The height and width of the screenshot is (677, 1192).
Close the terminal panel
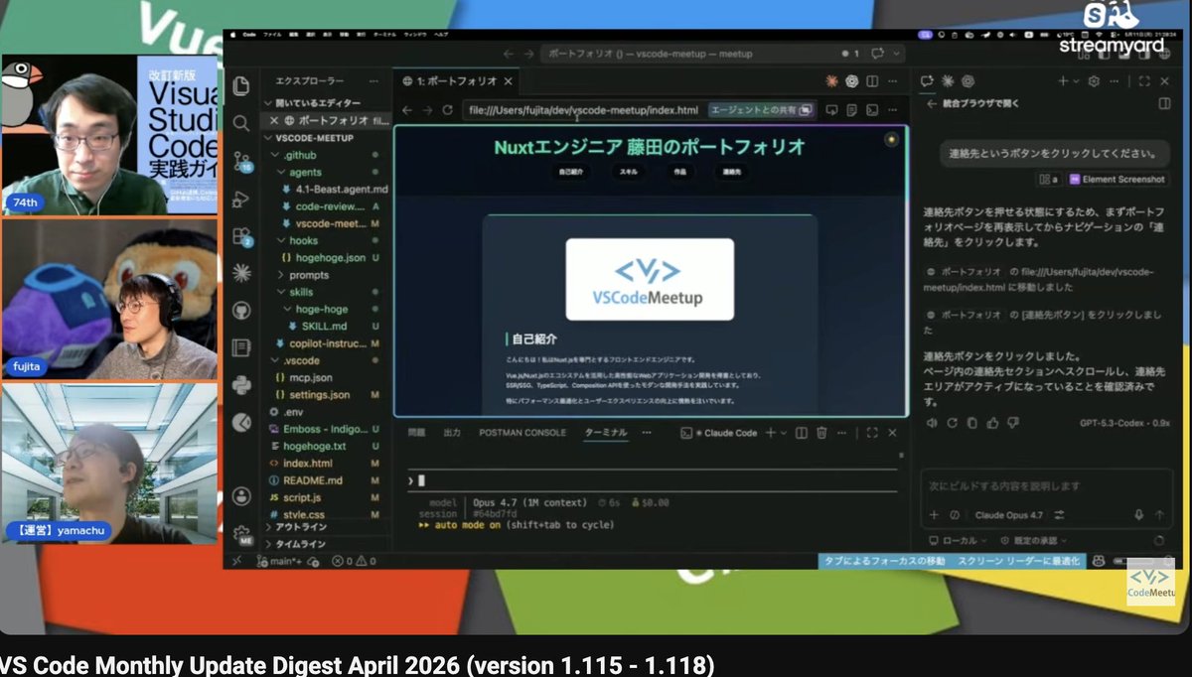point(894,433)
